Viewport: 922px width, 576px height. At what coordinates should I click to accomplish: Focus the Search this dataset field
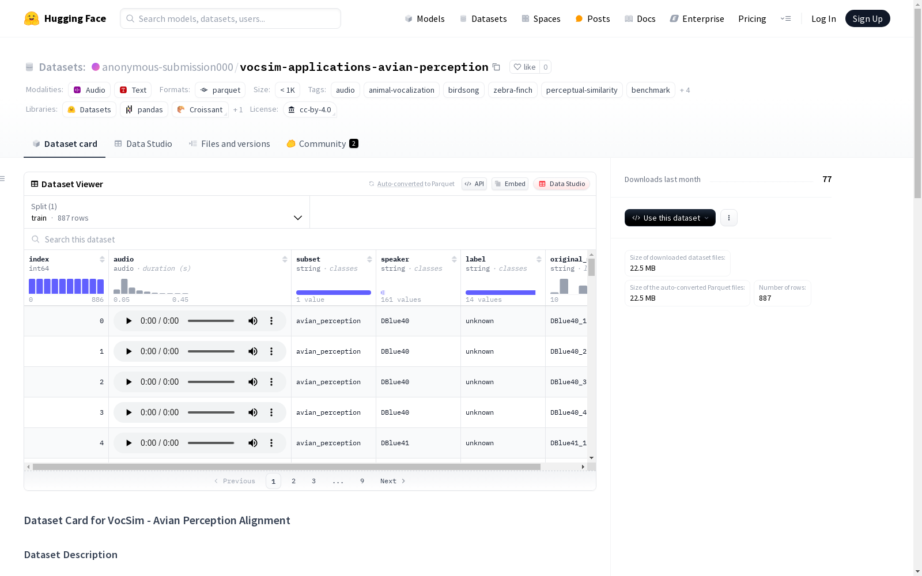coord(310,239)
